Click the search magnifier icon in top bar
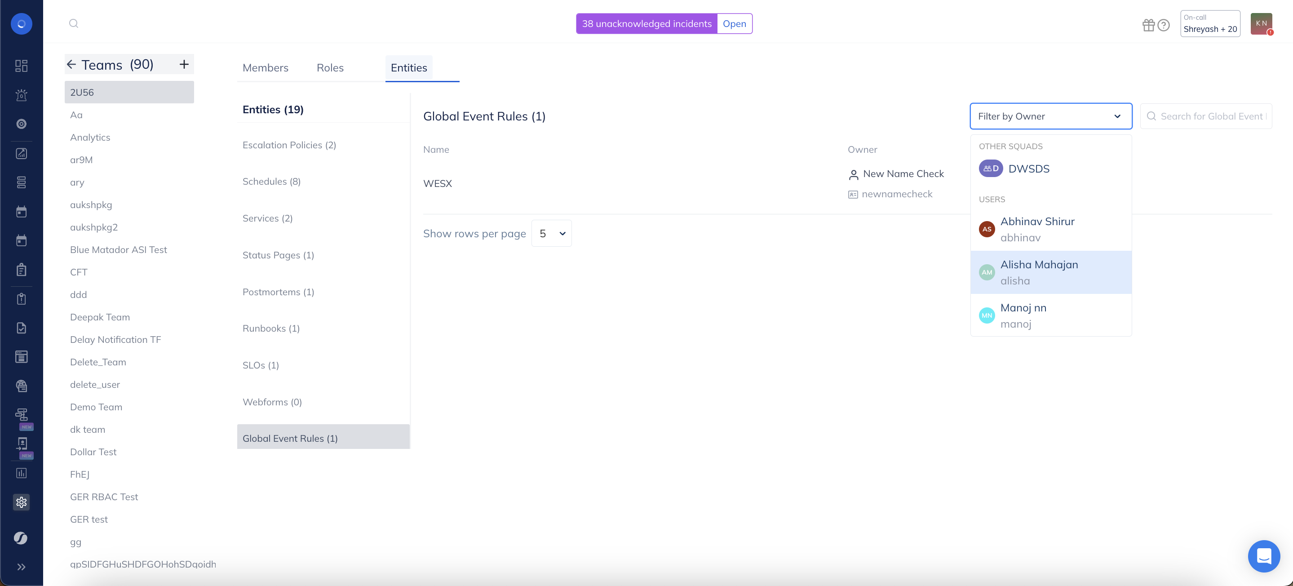The width and height of the screenshot is (1293, 586). 73,24
